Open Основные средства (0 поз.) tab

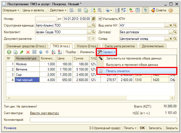(26, 46)
